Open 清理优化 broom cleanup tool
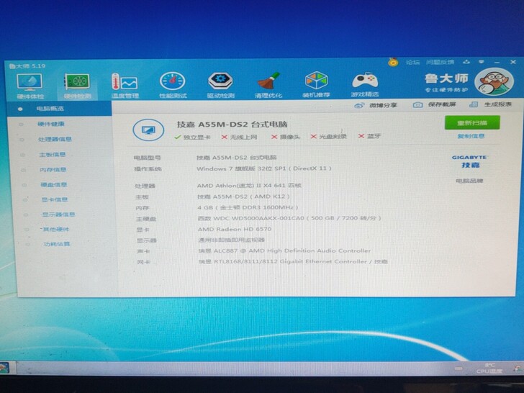This screenshot has width=524, height=393. pos(268,85)
